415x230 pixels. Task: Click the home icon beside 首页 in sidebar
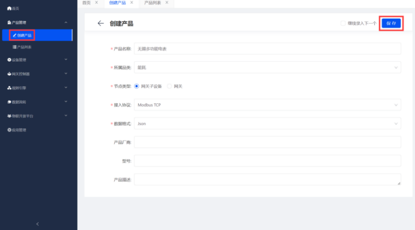point(9,8)
